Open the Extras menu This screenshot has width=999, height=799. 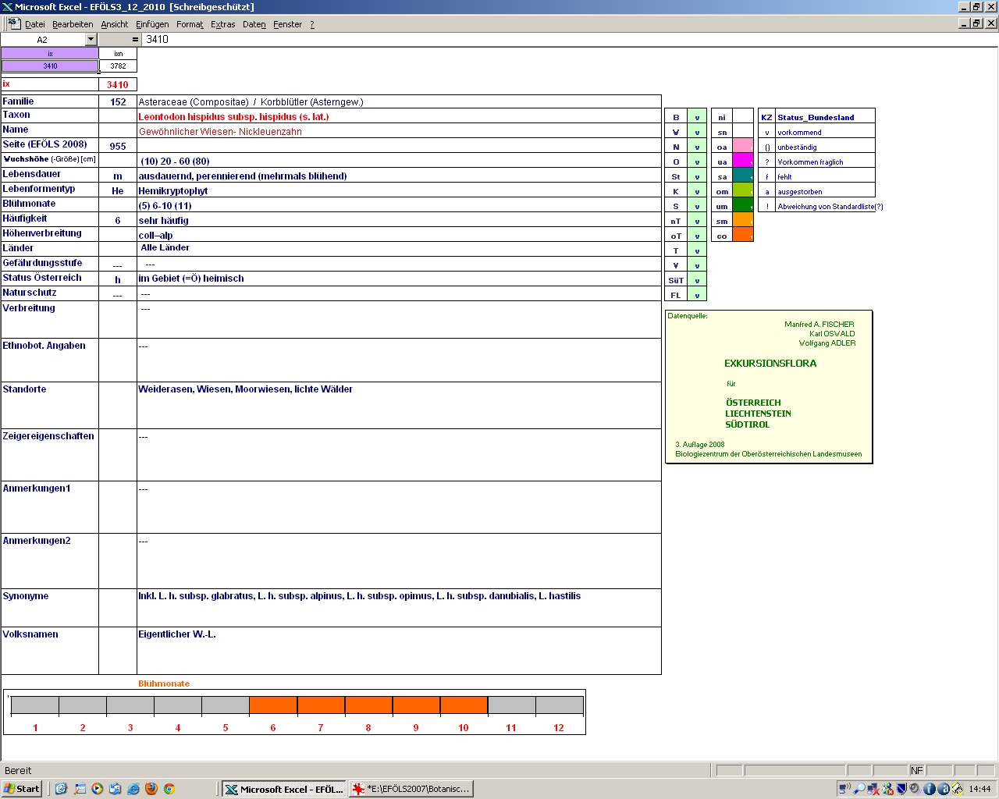click(222, 24)
